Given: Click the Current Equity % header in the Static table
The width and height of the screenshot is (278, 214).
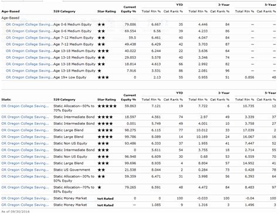Looking at the screenshot, I should pos(128,97).
